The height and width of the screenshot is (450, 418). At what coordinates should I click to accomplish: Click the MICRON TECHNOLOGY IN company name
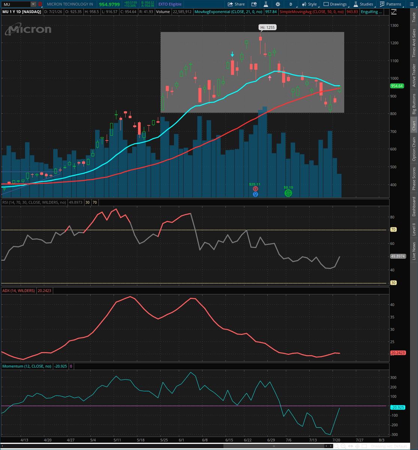[70, 4]
